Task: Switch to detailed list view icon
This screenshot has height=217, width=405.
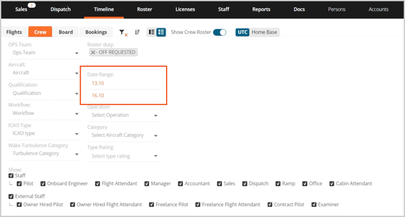Action: (x=161, y=32)
